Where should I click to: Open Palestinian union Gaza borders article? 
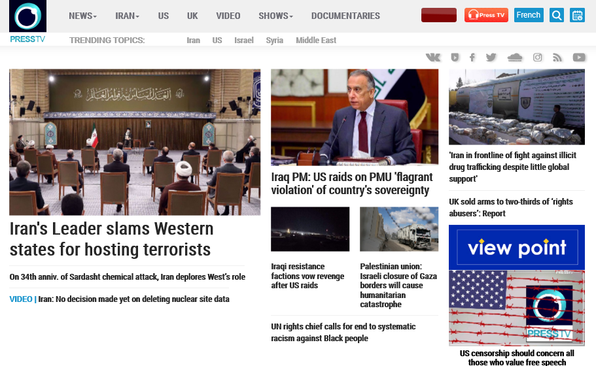click(398, 285)
